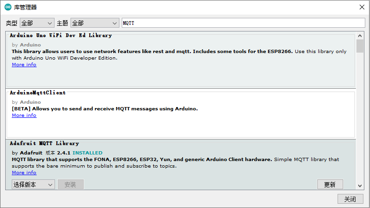Select the ArduinoMqttClient library title
The height and width of the screenshot is (208, 370).
(38, 92)
